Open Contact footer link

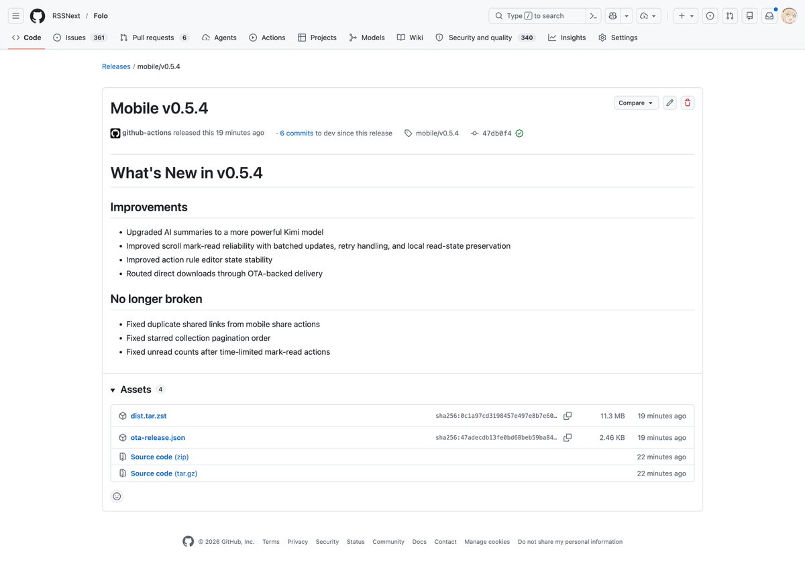pyautogui.click(x=445, y=542)
